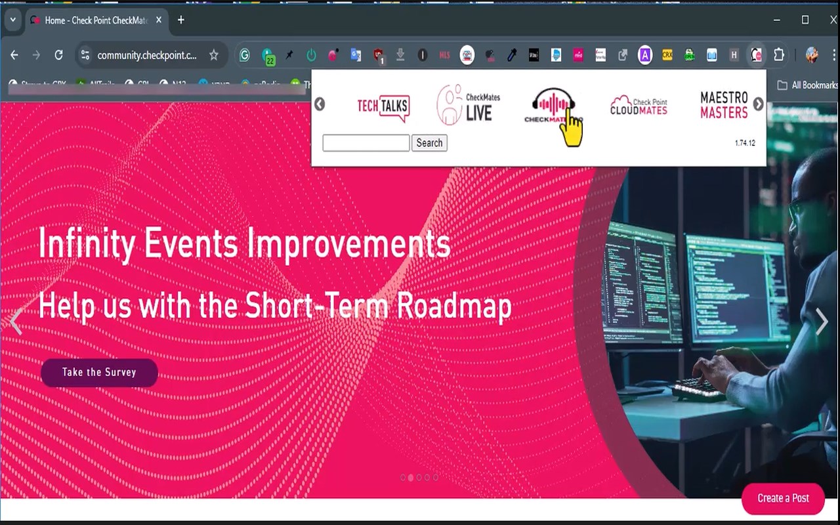Select the eyedropper color picker extension
The image size is (840, 525).
click(512, 55)
